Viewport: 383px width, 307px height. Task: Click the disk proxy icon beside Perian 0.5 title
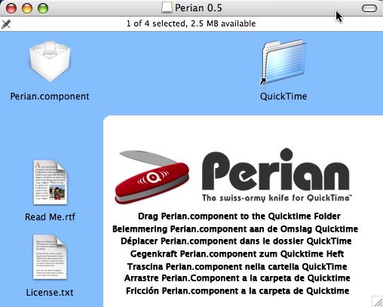(x=167, y=8)
